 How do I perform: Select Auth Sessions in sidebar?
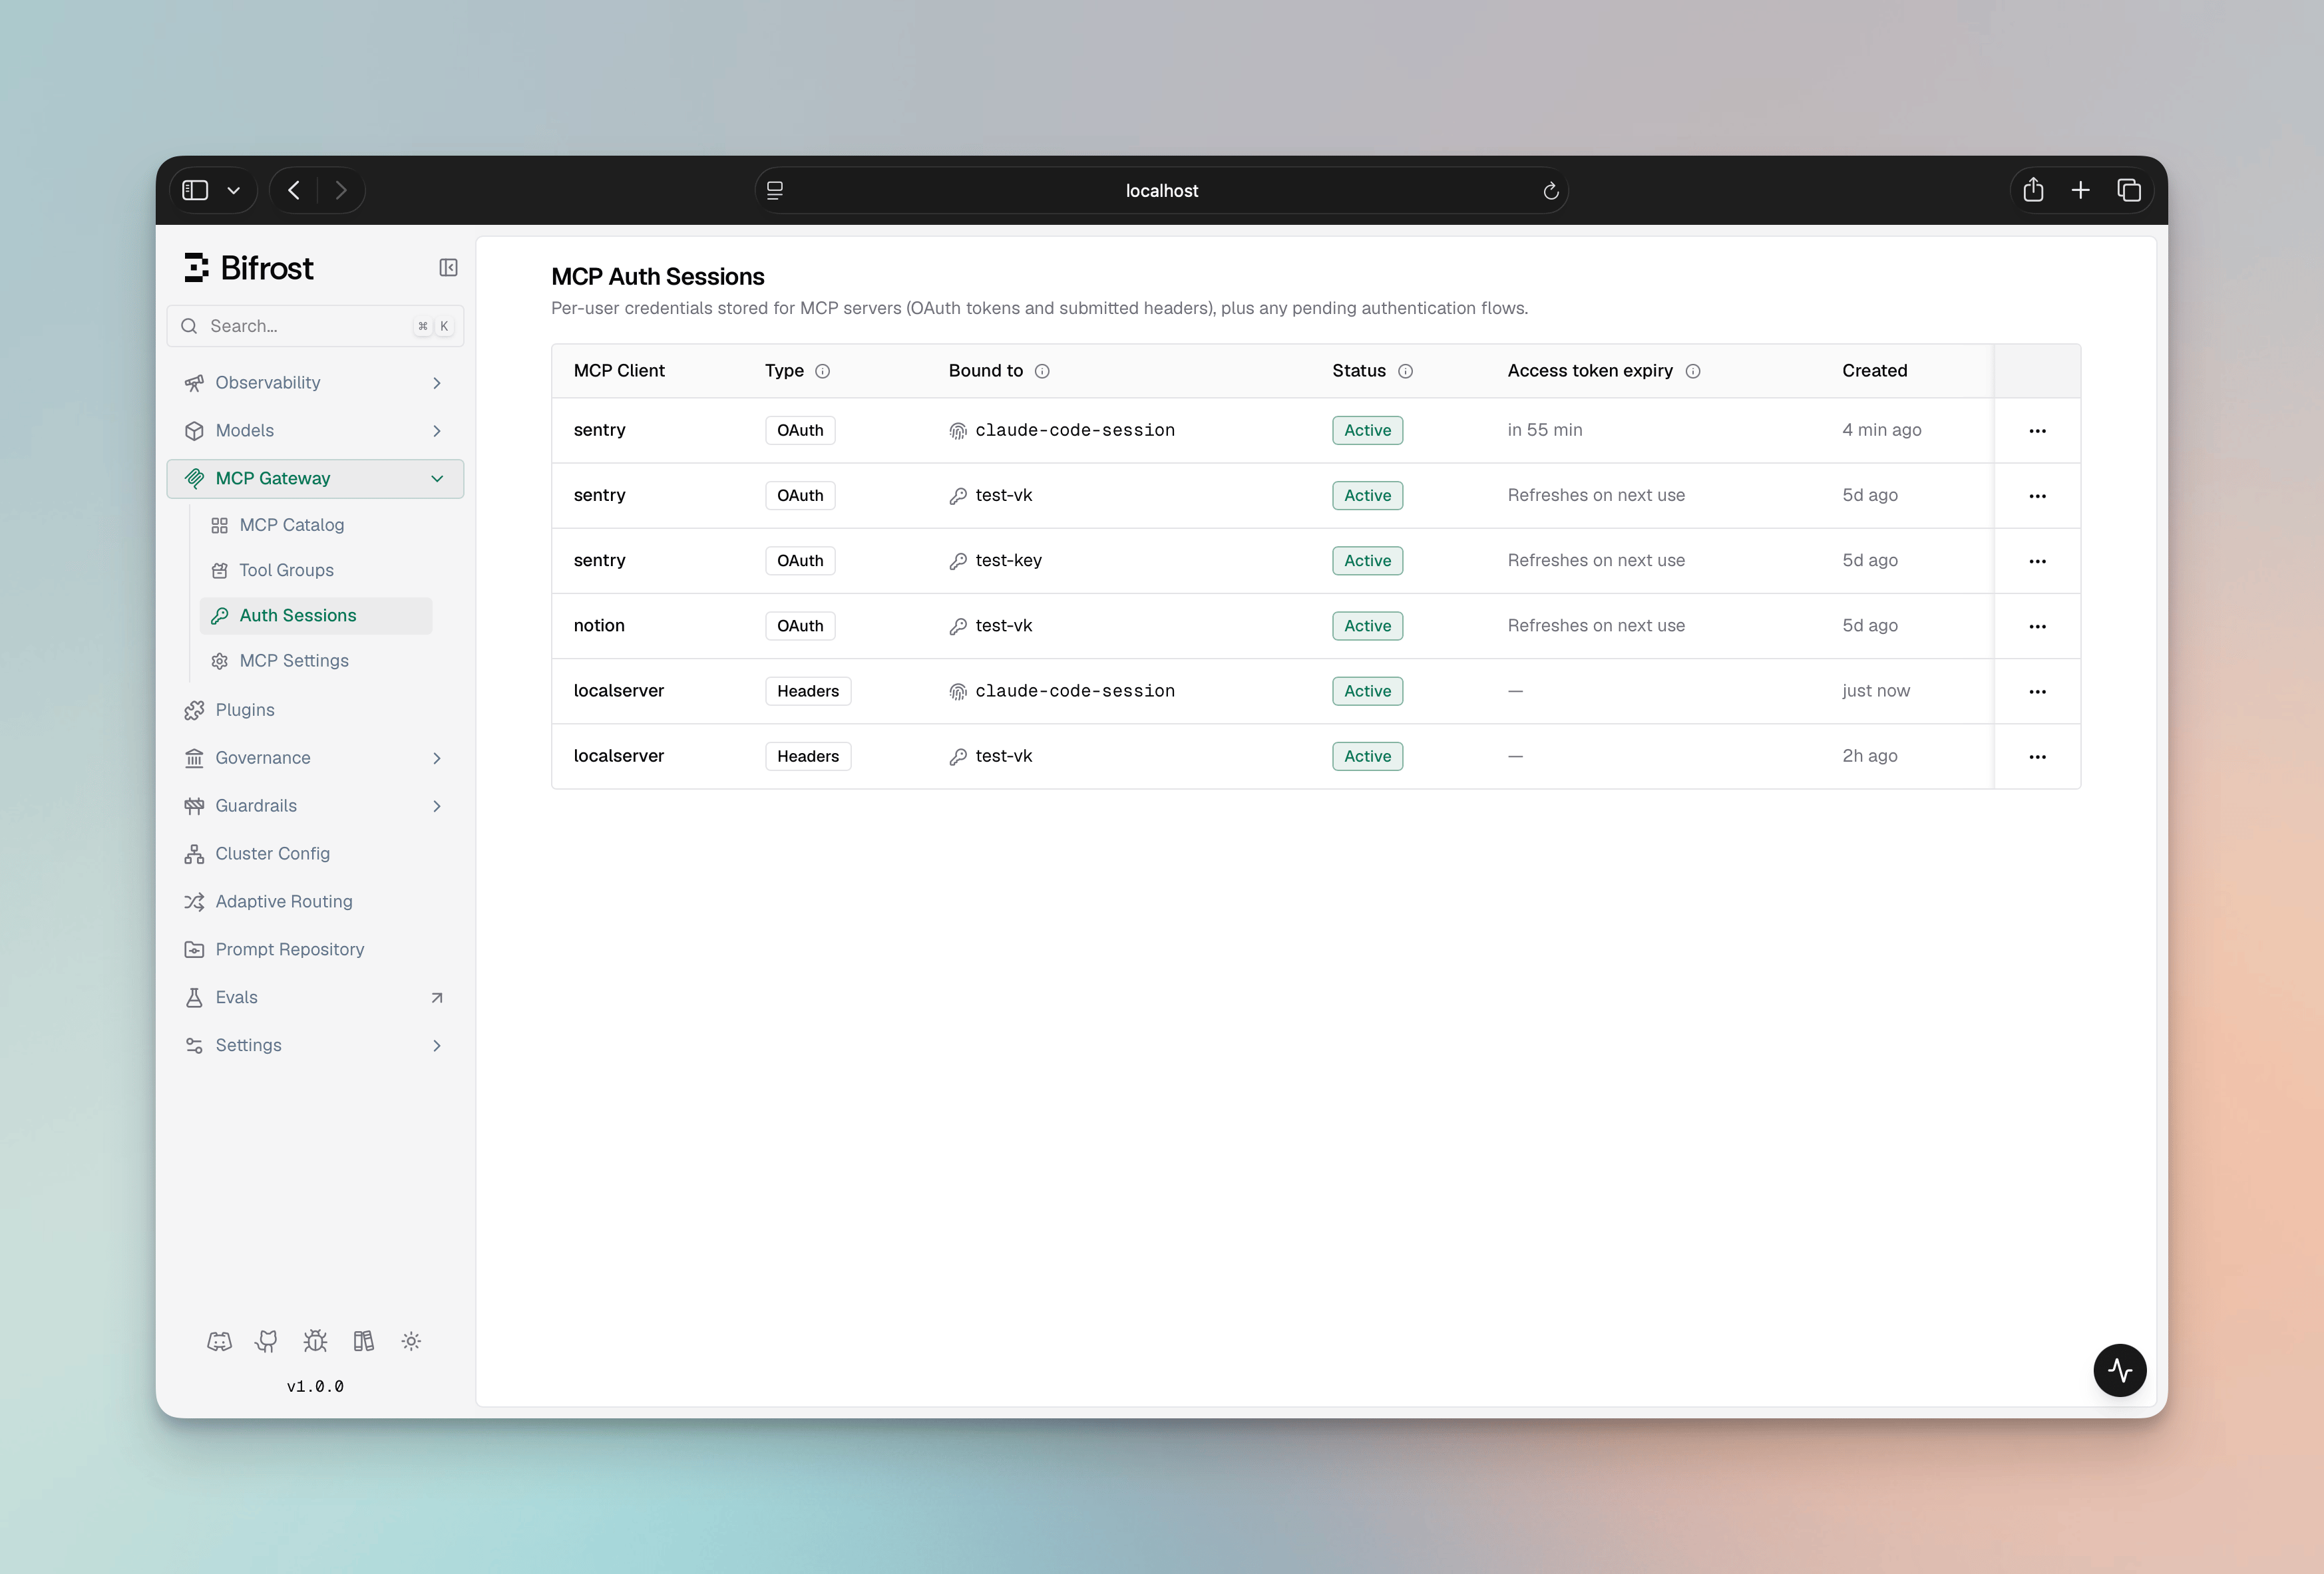click(316, 615)
